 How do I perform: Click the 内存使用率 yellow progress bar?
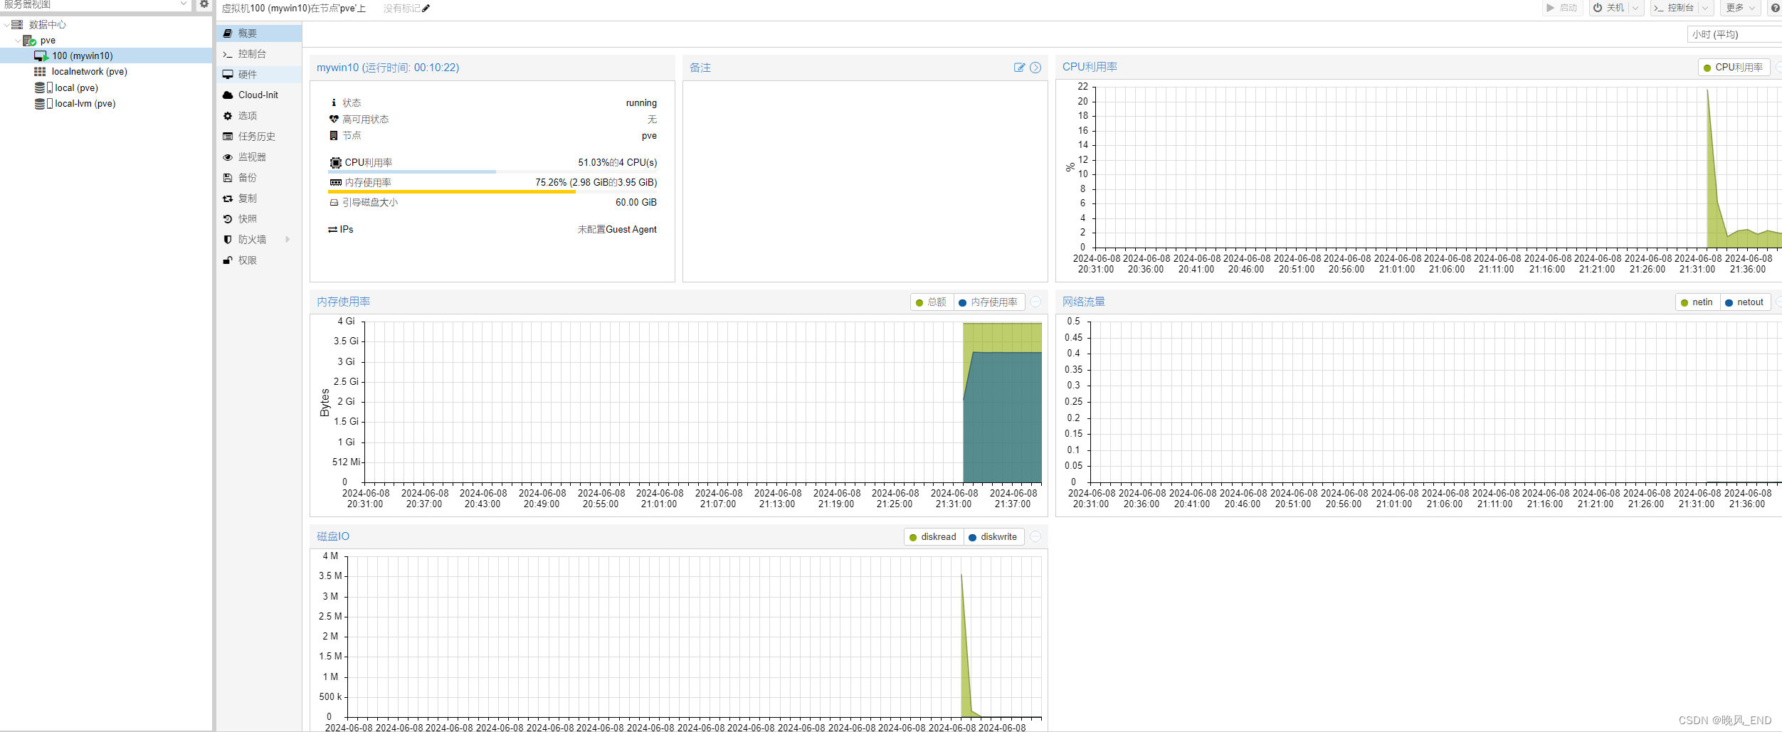492,191
